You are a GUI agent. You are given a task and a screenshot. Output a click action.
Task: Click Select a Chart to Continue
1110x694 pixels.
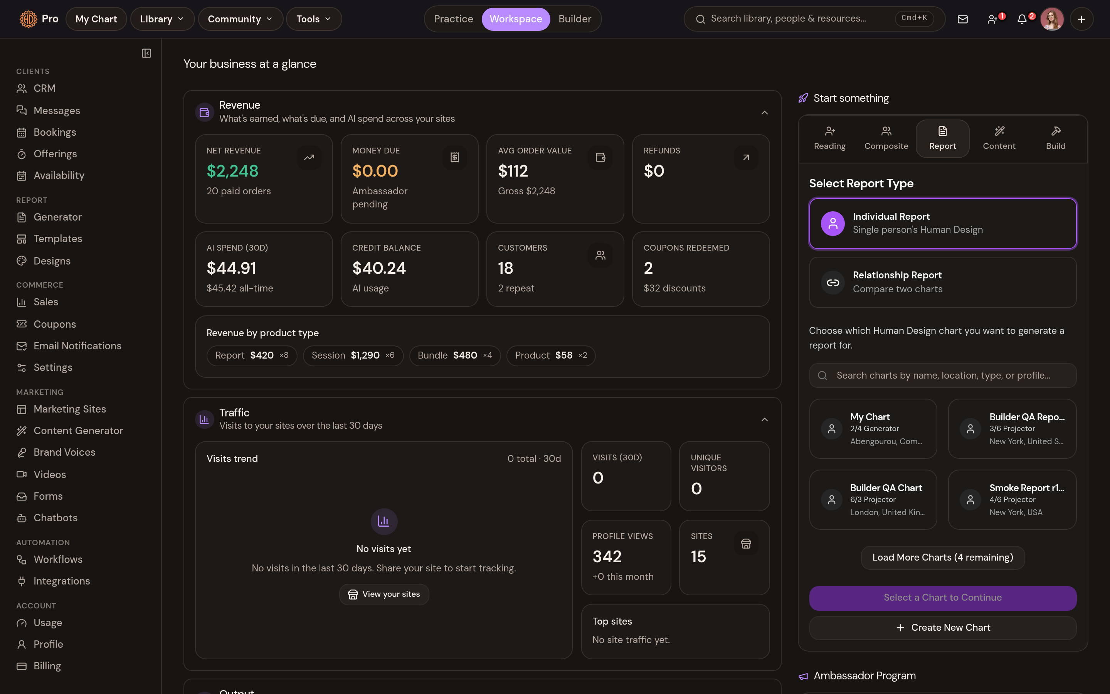pyautogui.click(x=943, y=598)
